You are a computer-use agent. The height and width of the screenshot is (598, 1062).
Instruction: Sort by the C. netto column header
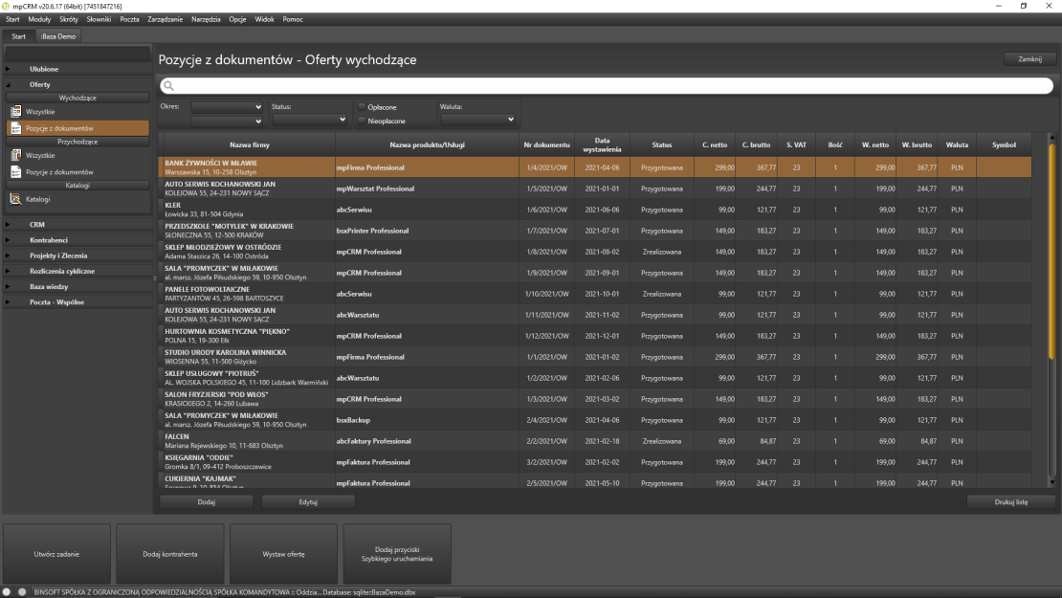[715, 144]
